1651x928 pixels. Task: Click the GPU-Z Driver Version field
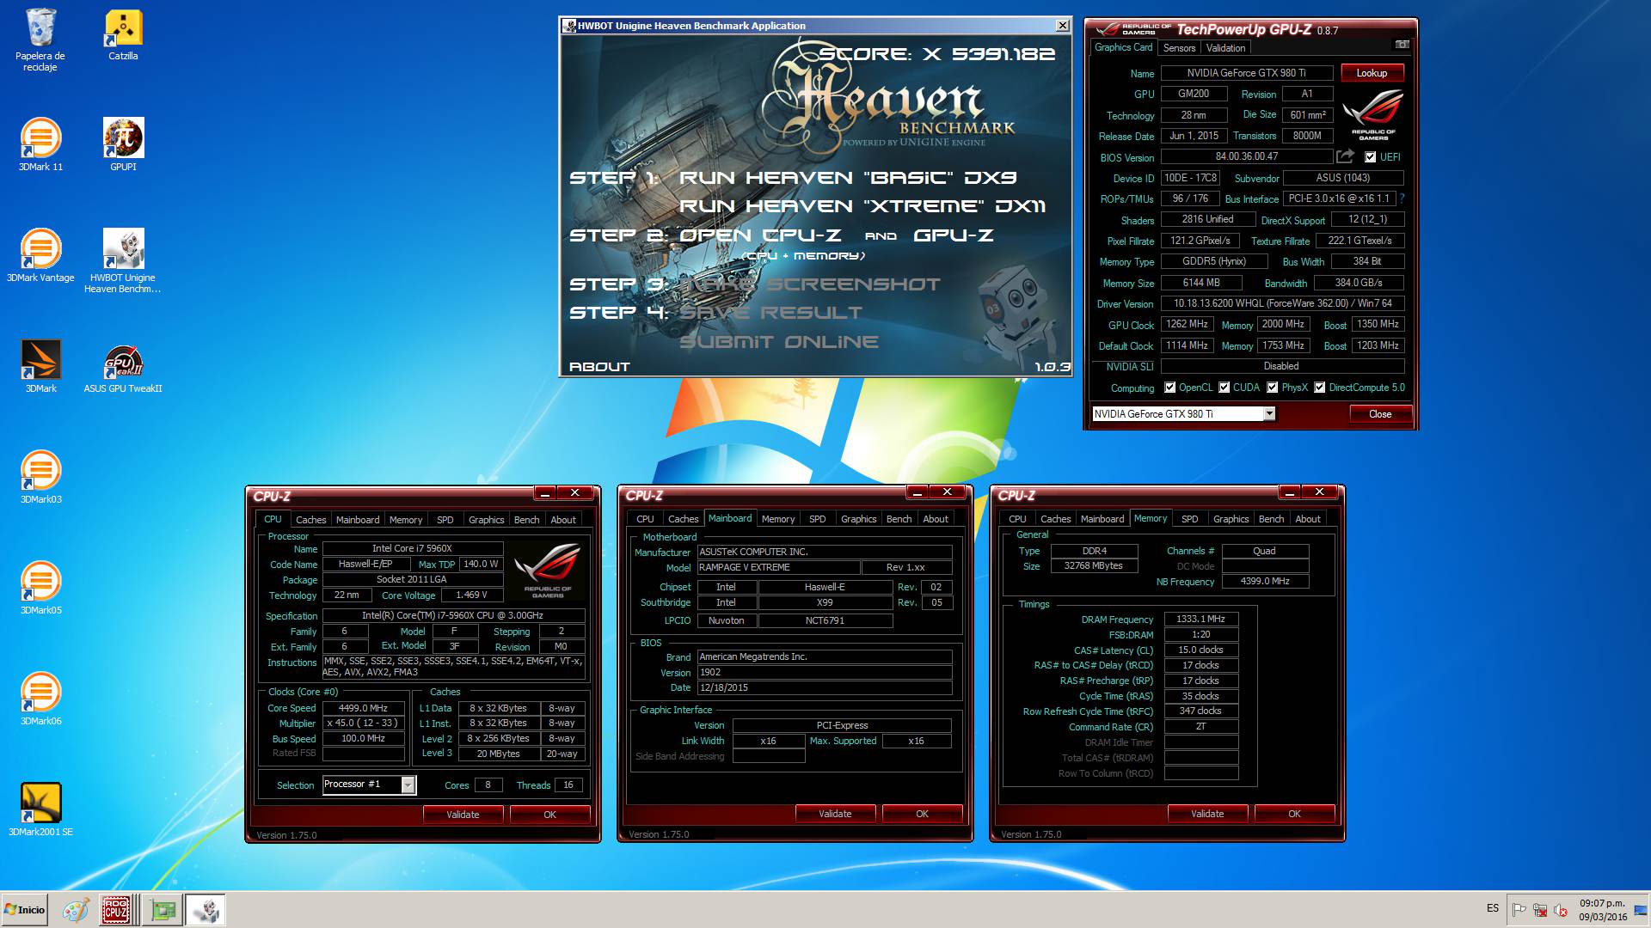(1282, 303)
